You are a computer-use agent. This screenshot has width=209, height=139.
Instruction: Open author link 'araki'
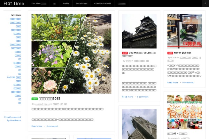pos(128,61)
